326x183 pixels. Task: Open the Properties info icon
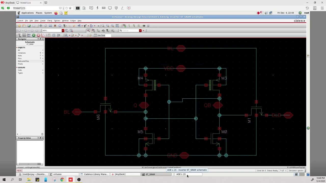60,26
